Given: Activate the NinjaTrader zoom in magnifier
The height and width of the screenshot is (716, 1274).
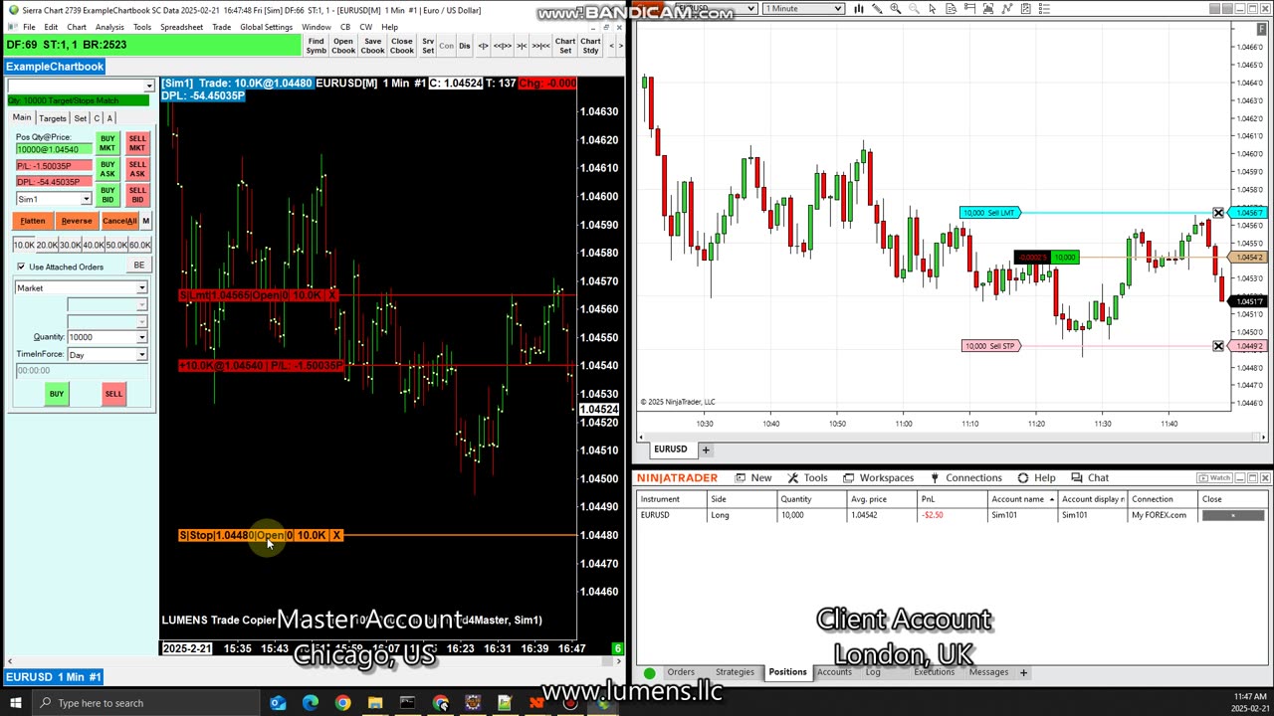Looking at the screenshot, I should 896,9.
